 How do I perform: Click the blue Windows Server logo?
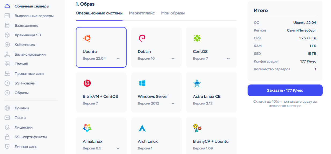click(x=142, y=83)
